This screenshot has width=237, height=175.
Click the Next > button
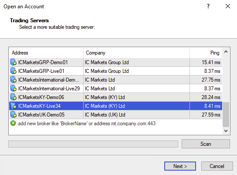(180, 166)
